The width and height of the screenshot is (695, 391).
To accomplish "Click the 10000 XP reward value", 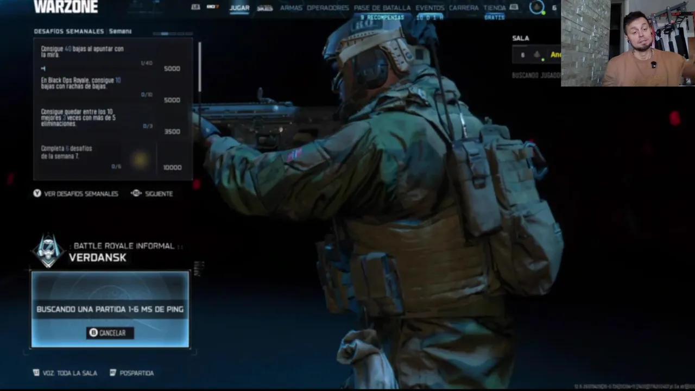I will tap(172, 167).
